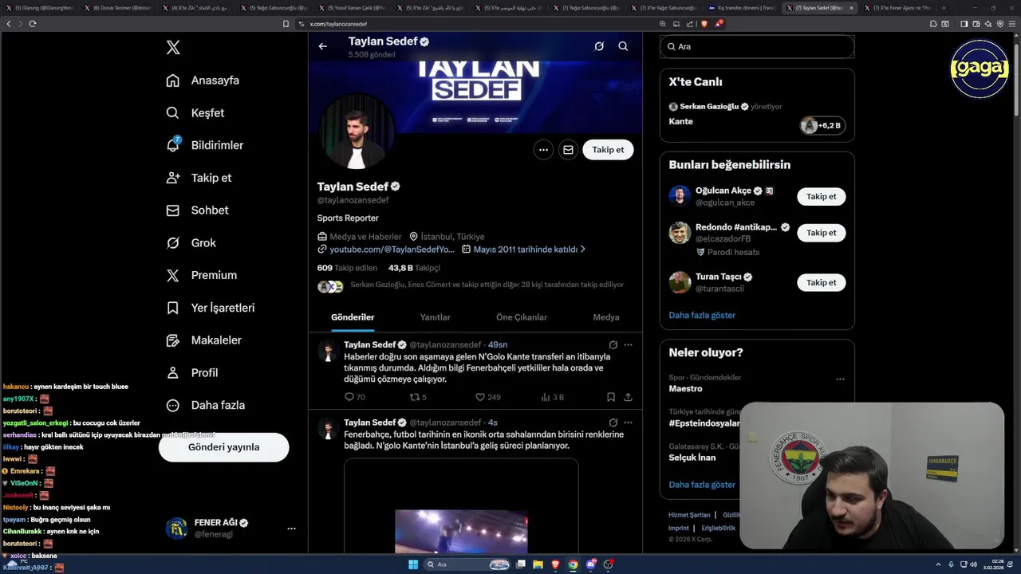Switch to Medya tab
The image size is (1021, 574).
pos(606,317)
